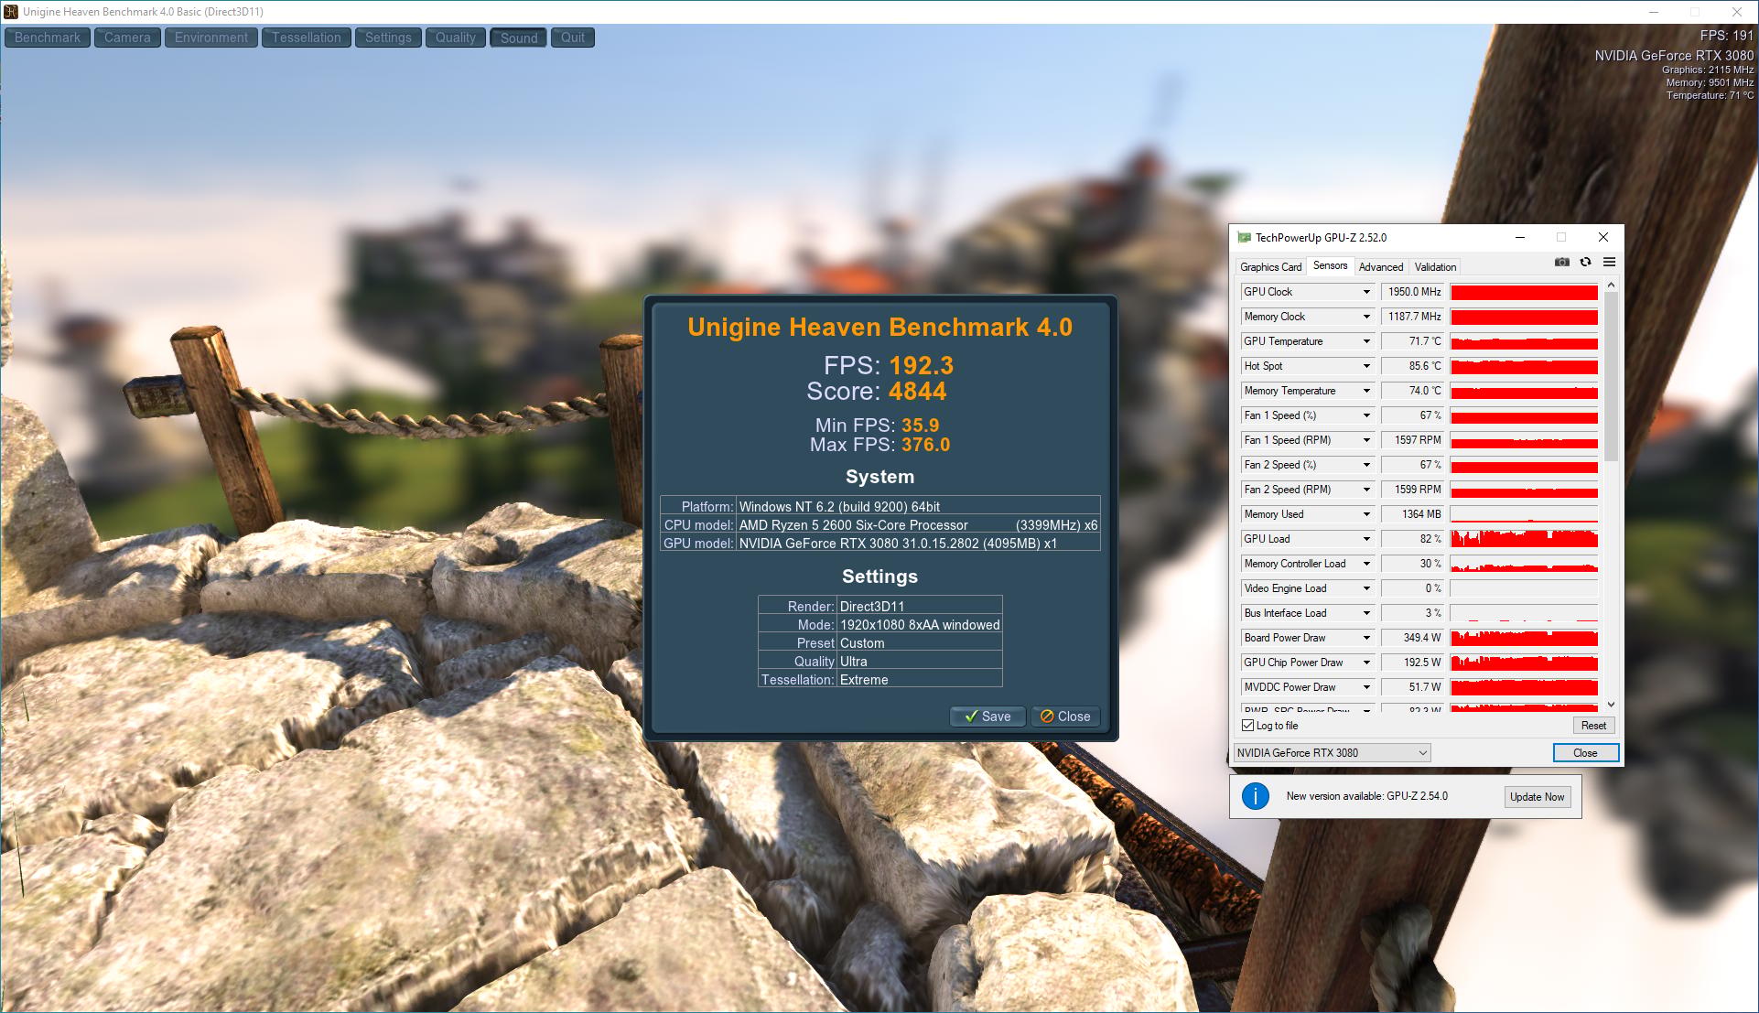The height and width of the screenshot is (1013, 1759).
Task: Open the Memory Clock sensor dropdown
Action: [x=1366, y=317]
